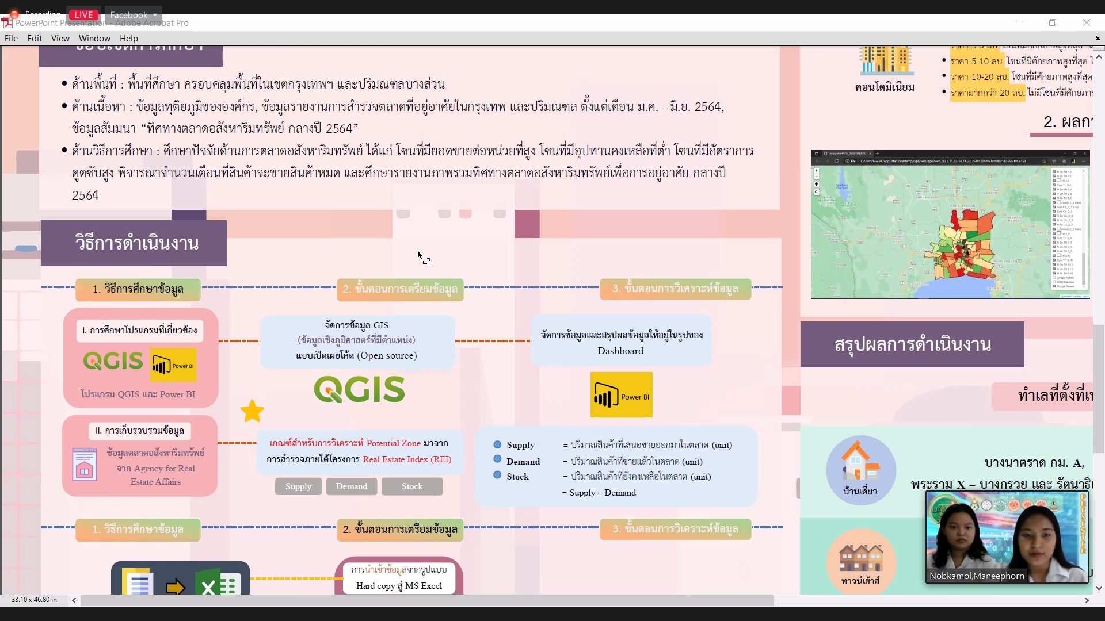Click the Hard copy สู่ MS Excel box
The width and height of the screenshot is (1105, 621).
[x=399, y=578]
